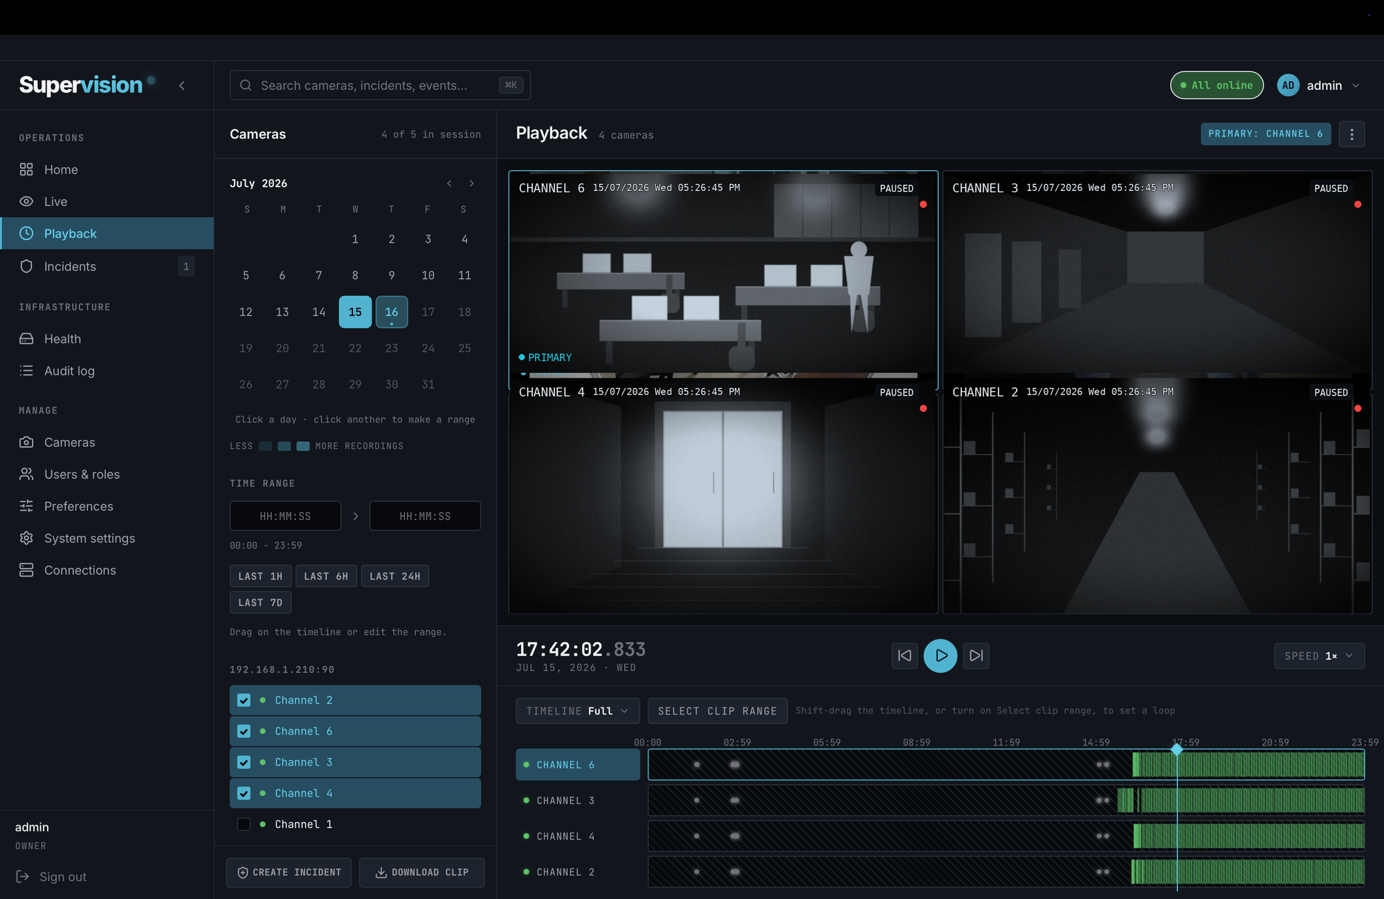This screenshot has width=1384, height=899.
Task: Uncheck the Channel 3 checkbox
Action: pos(244,762)
